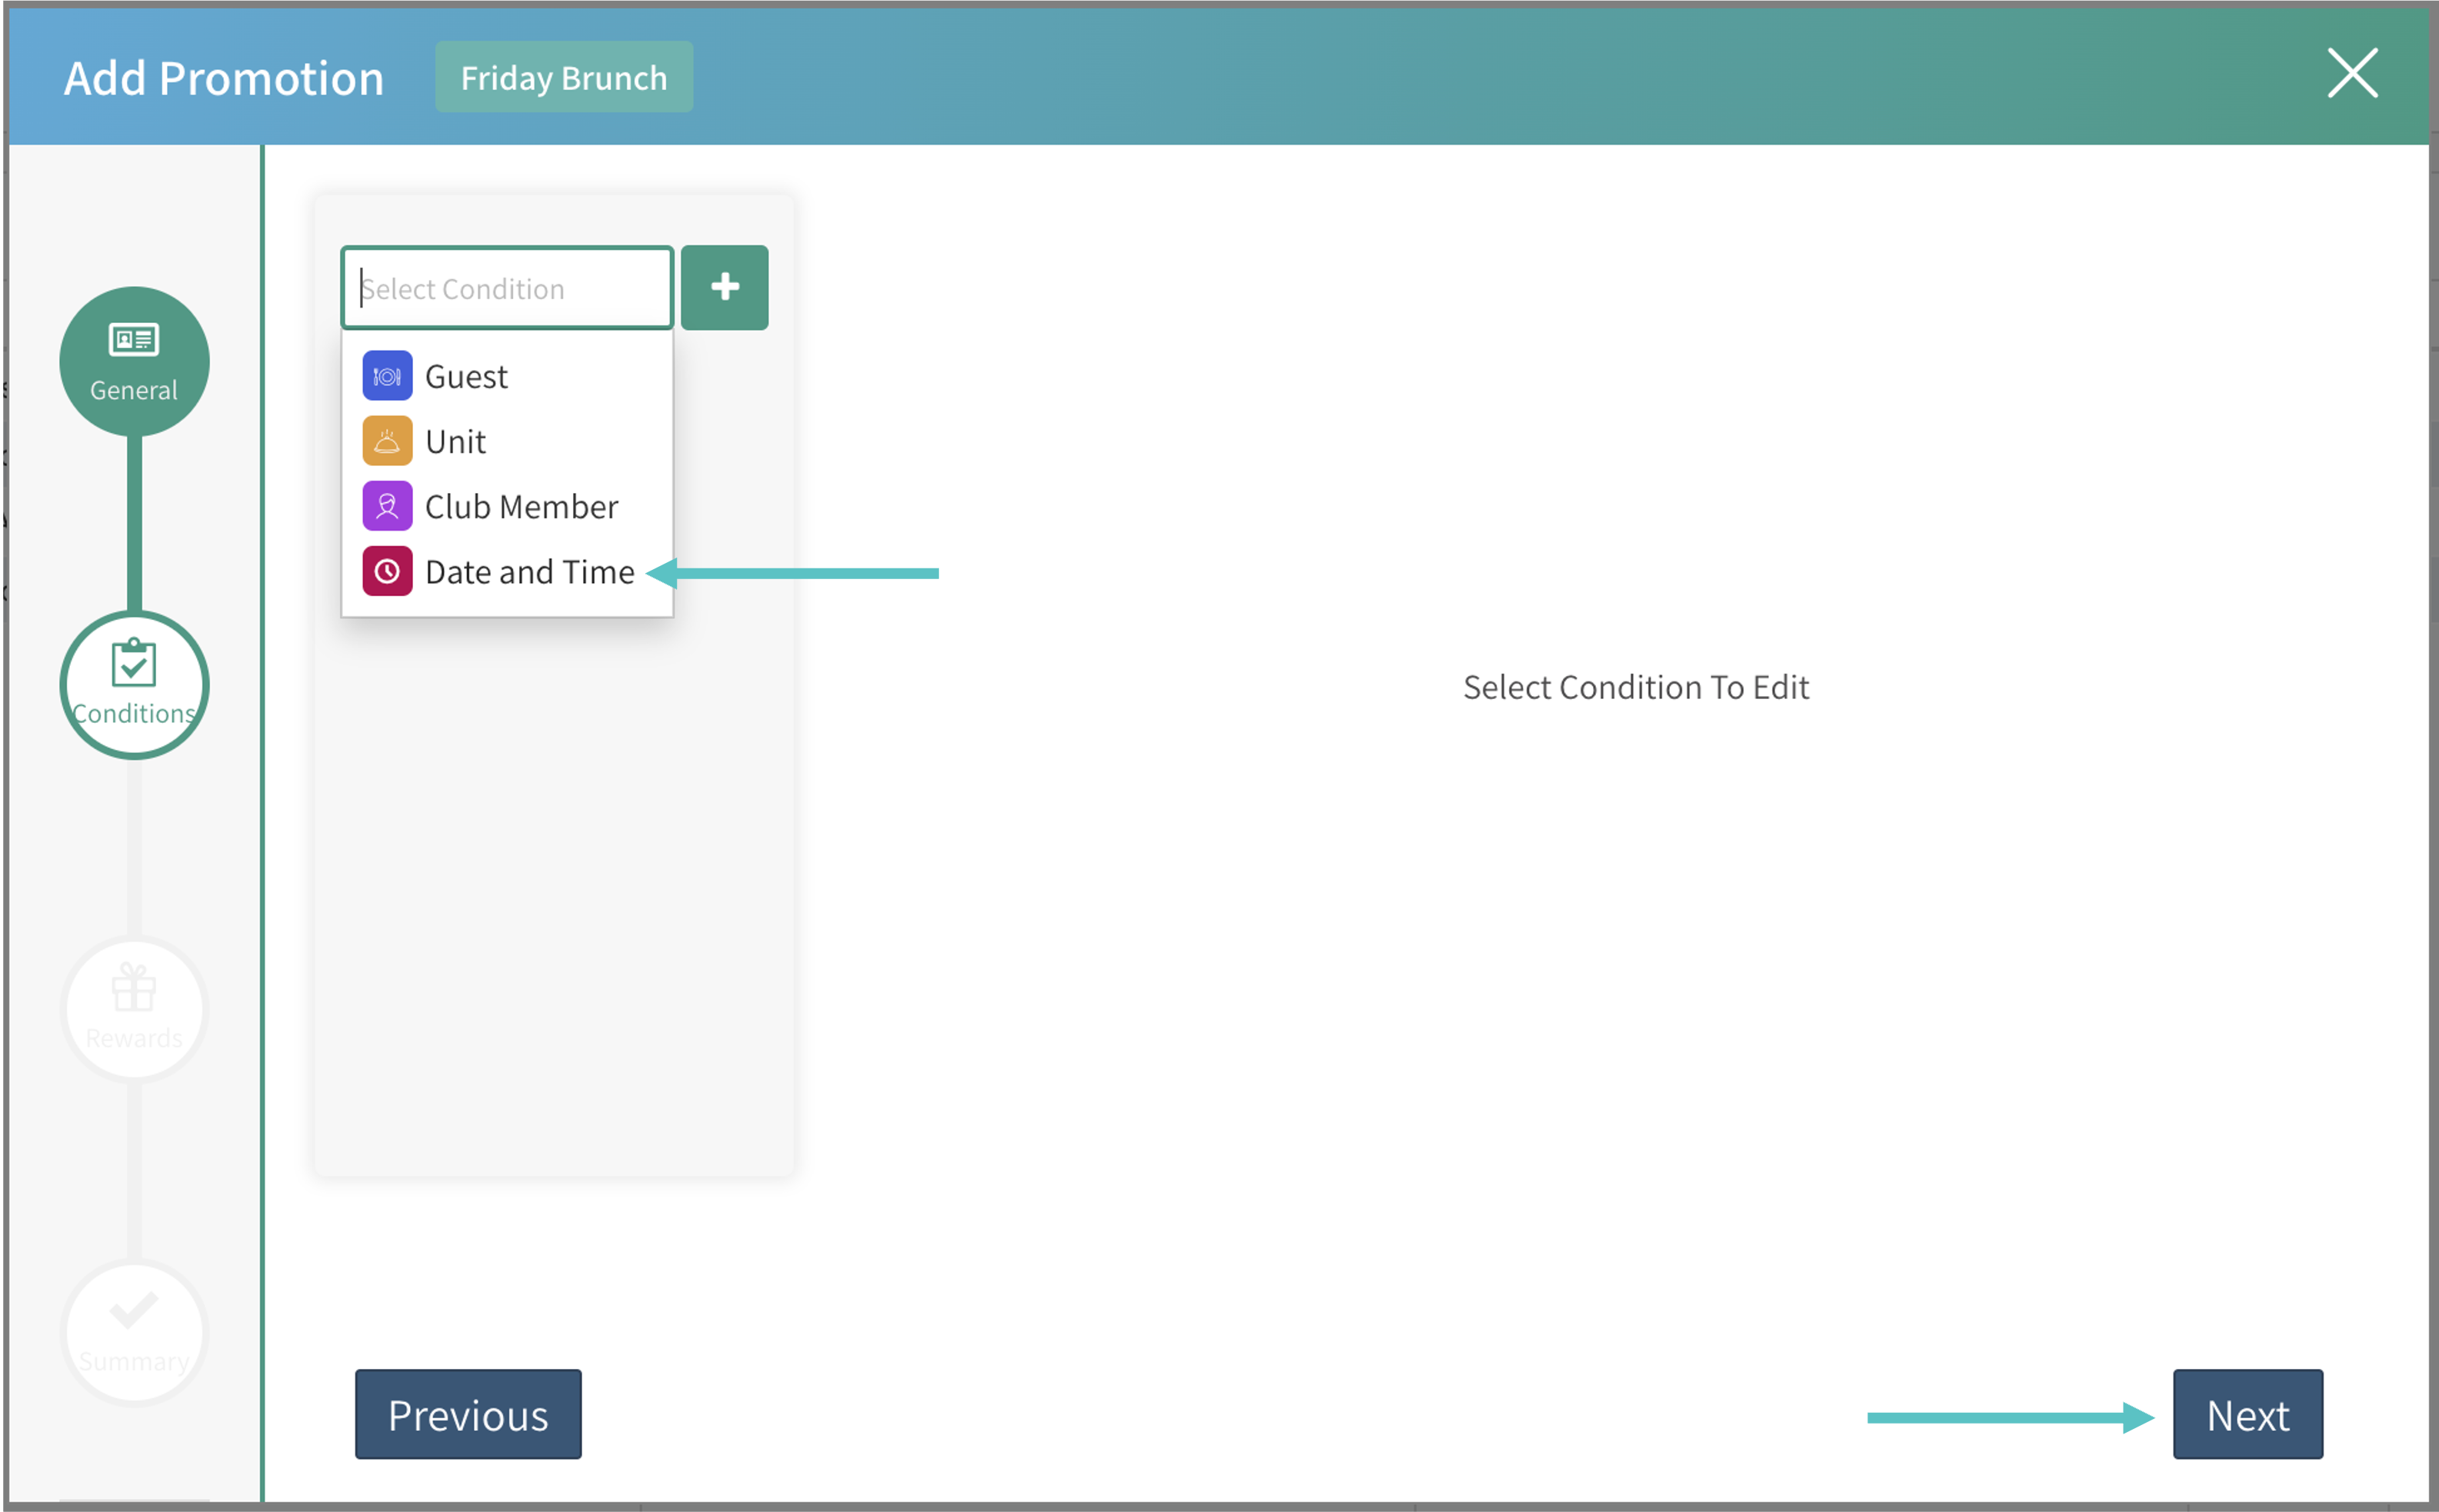Click the Add Promotion header title
This screenshot has height=1512, width=2439.
tap(224, 78)
